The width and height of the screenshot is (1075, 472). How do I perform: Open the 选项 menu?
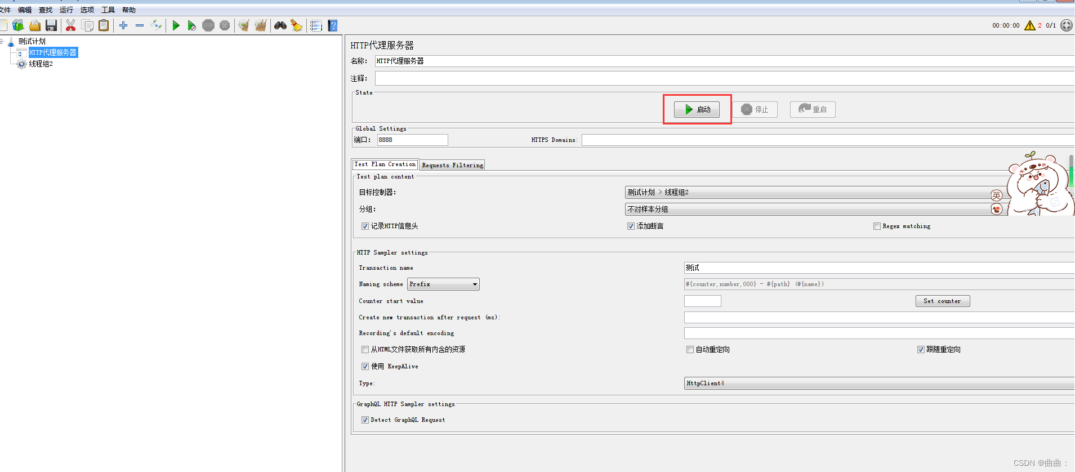tap(87, 10)
